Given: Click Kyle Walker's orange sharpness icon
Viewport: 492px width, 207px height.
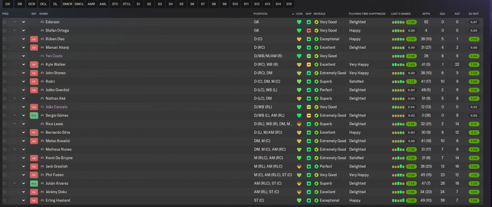Looking at the screenshot, I should [309, 65].
